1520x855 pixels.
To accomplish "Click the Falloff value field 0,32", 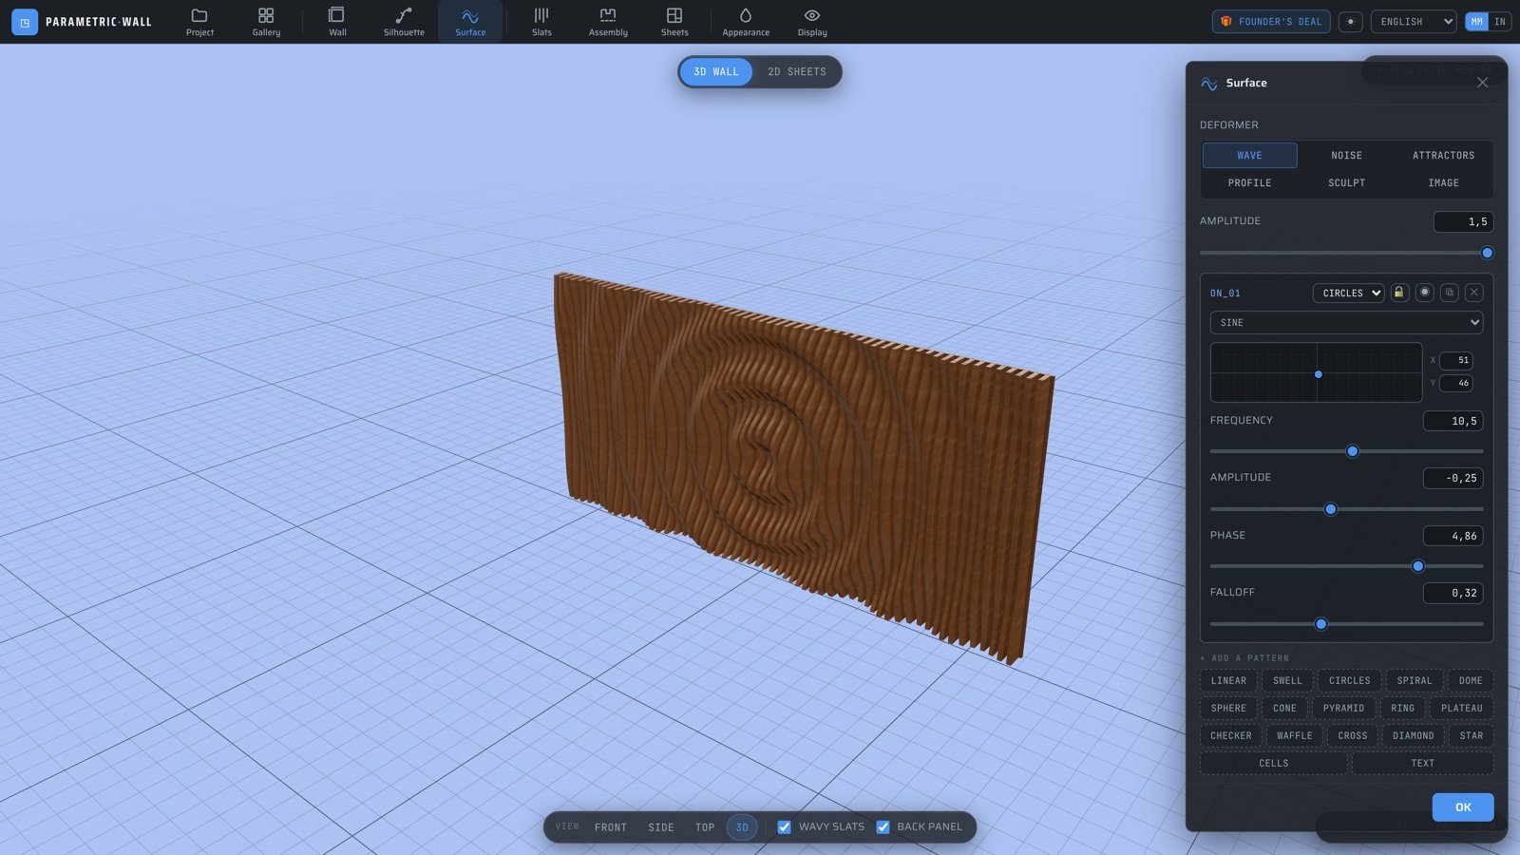I will coord(1453,593).
